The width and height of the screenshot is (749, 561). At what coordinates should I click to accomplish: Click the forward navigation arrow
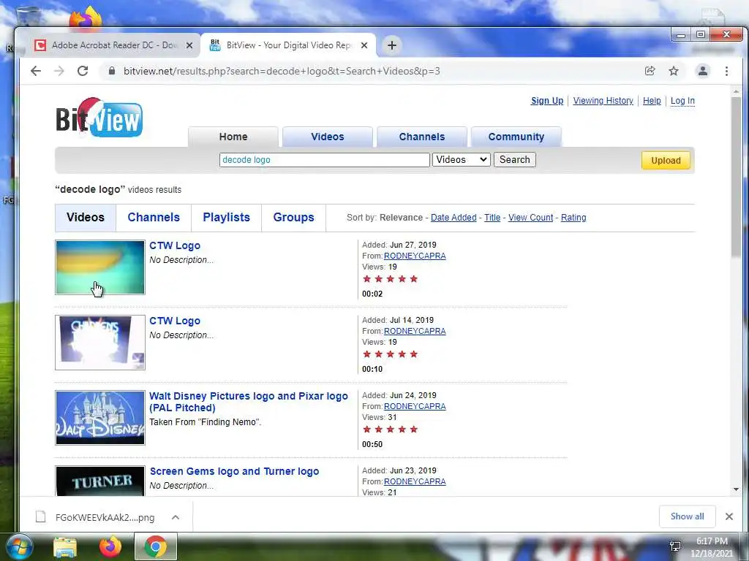pos(59,71)
